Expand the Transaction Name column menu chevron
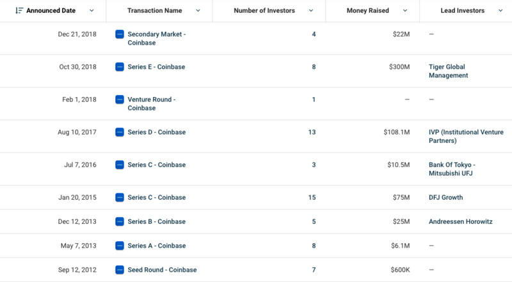The width and height of the screenshot is (512, 282). pyautogui.click(x=198, y=11)
